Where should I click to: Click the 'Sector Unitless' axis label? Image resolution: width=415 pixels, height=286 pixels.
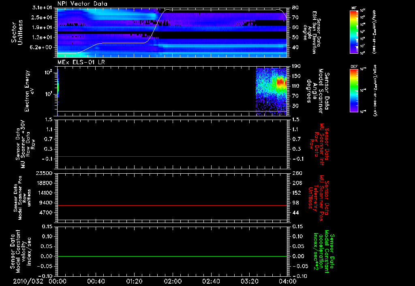pyautogui.click(x=17, y=32)
